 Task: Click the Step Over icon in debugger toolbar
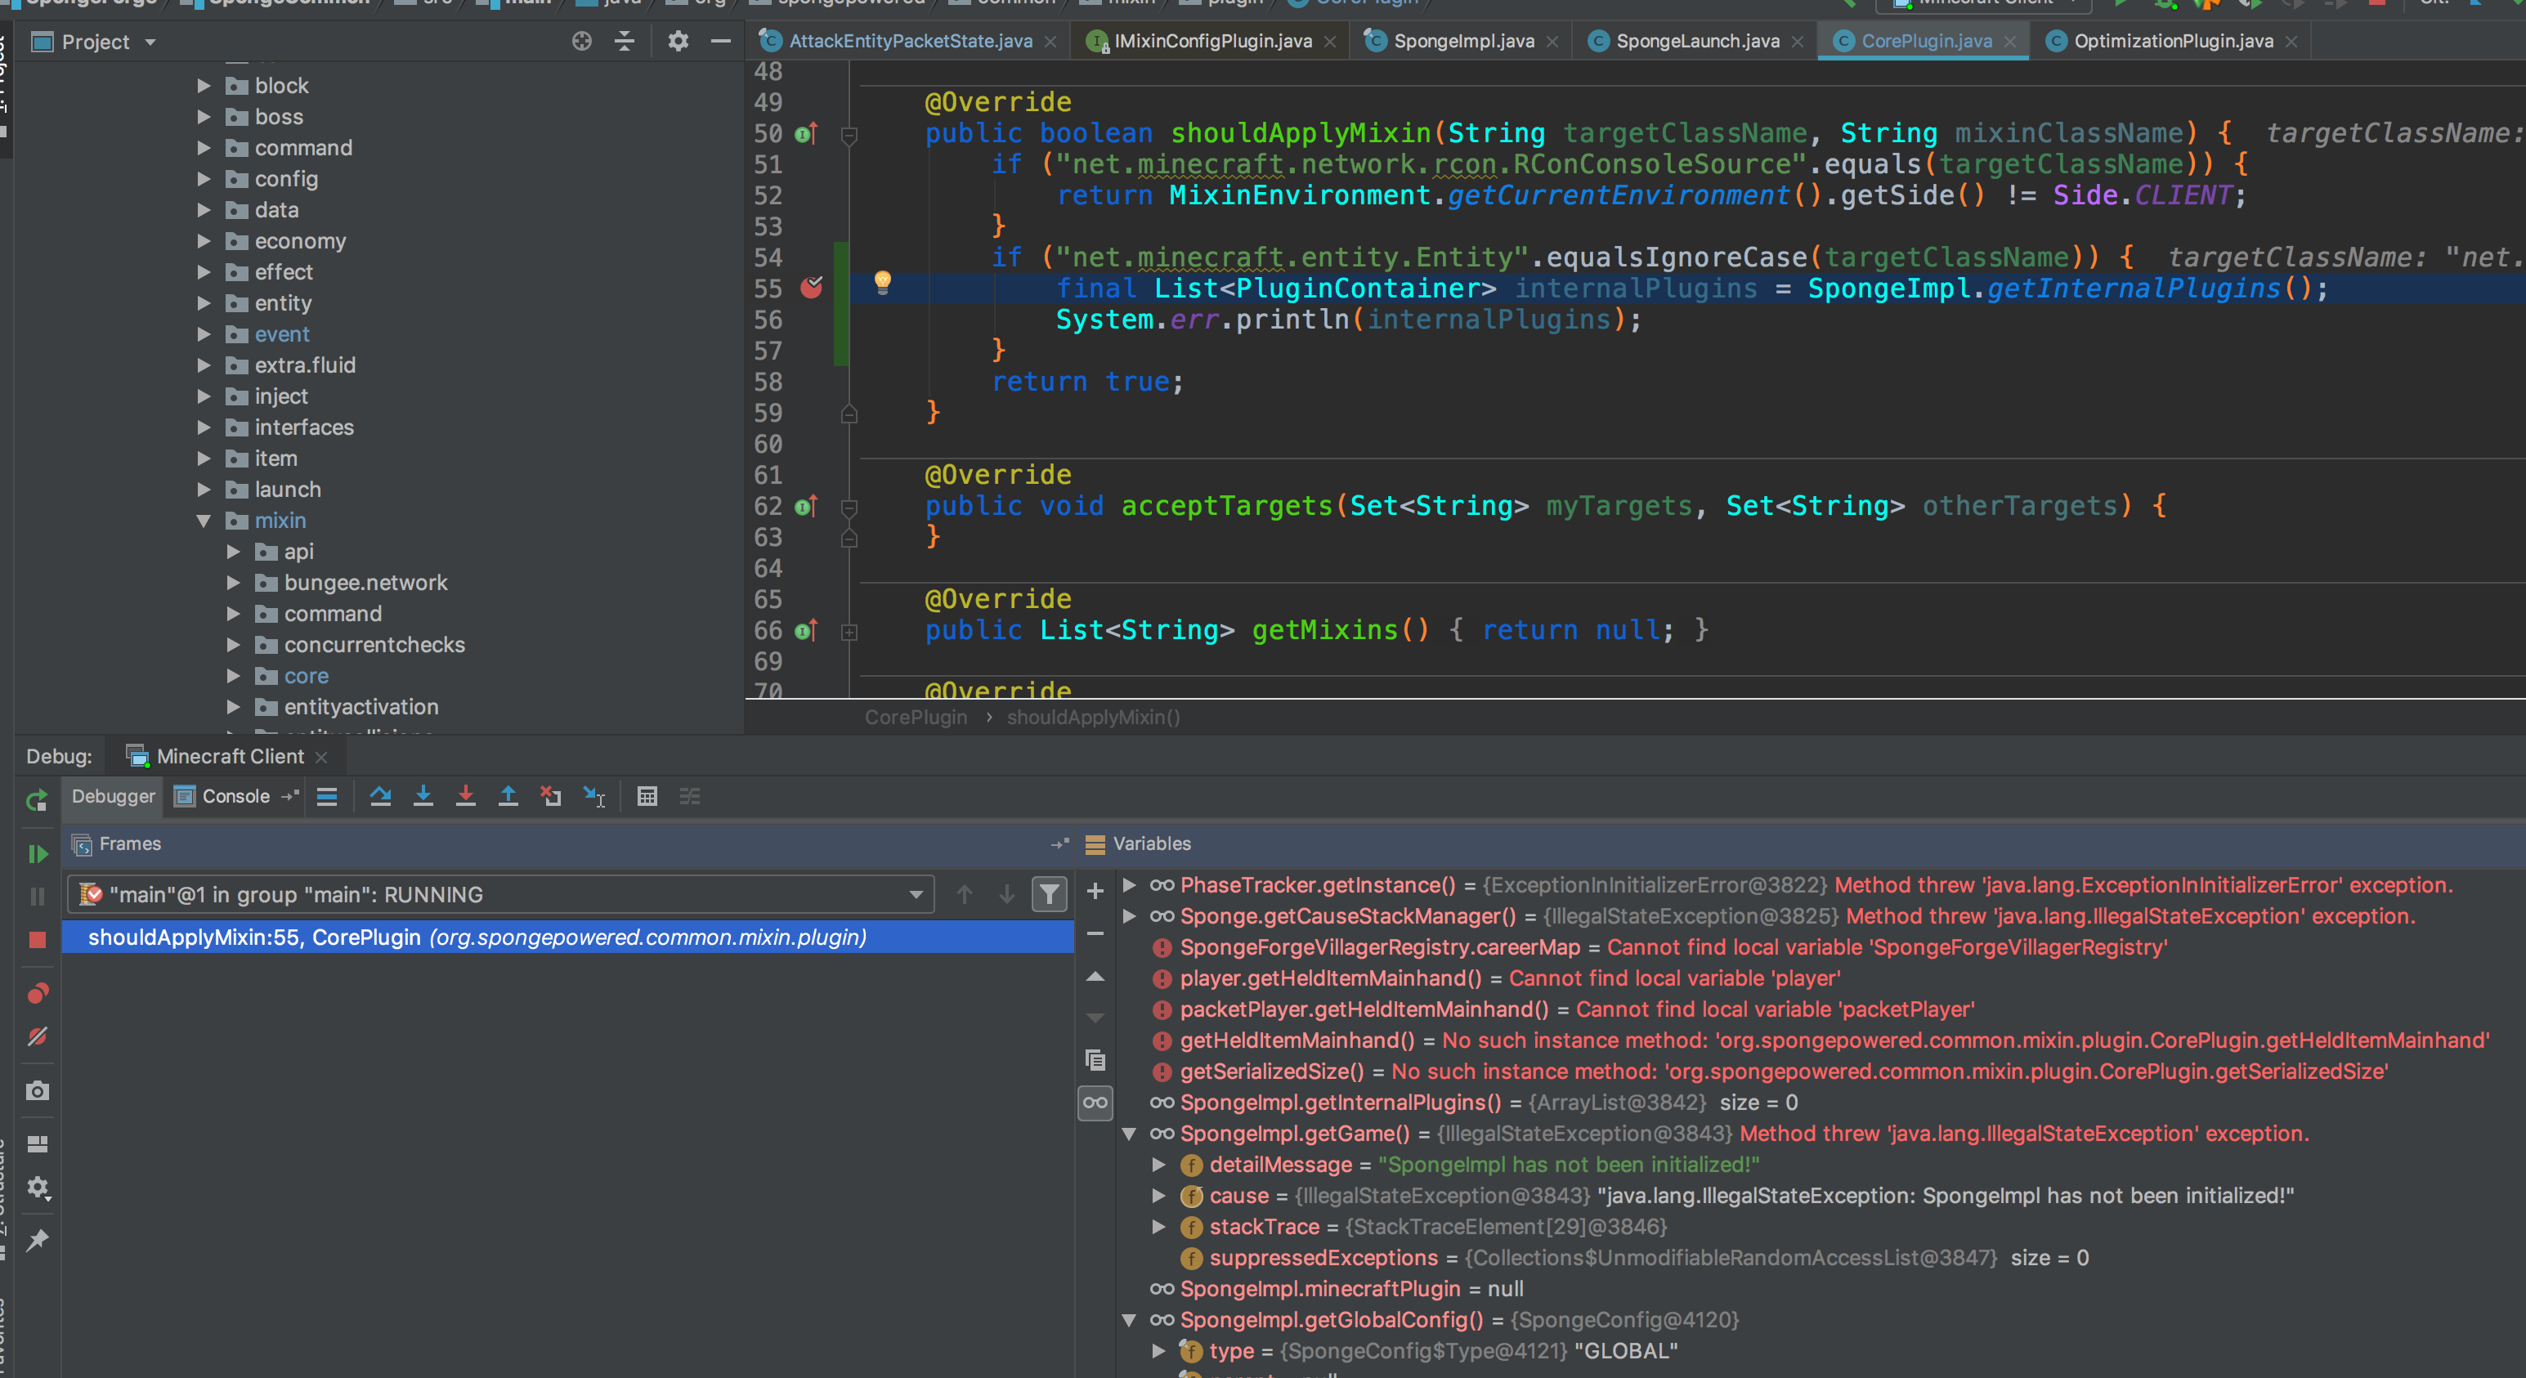click(380, 796)
